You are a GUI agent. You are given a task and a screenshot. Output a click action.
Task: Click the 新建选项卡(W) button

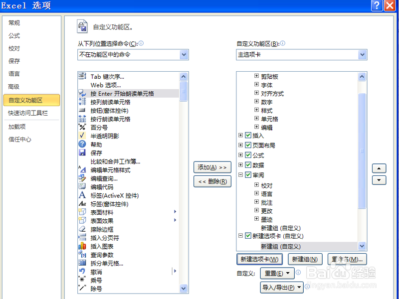click(x=259, y=259)
